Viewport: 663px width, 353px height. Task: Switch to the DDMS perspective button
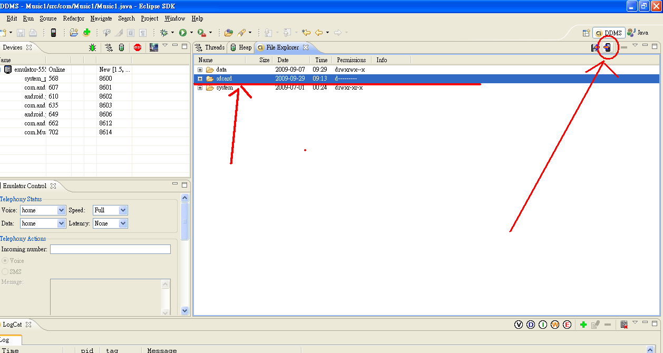609,33
